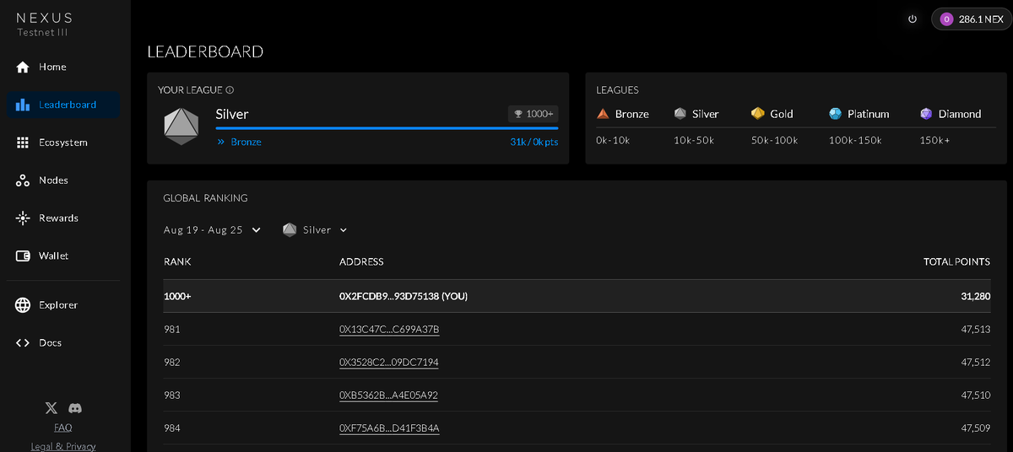Click the info icon beside Your League

[230, 90]
